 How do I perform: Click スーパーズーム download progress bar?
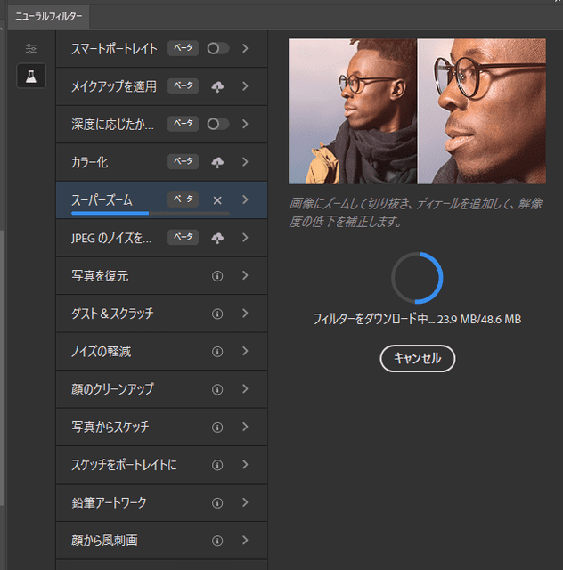(x=151, y=213)
